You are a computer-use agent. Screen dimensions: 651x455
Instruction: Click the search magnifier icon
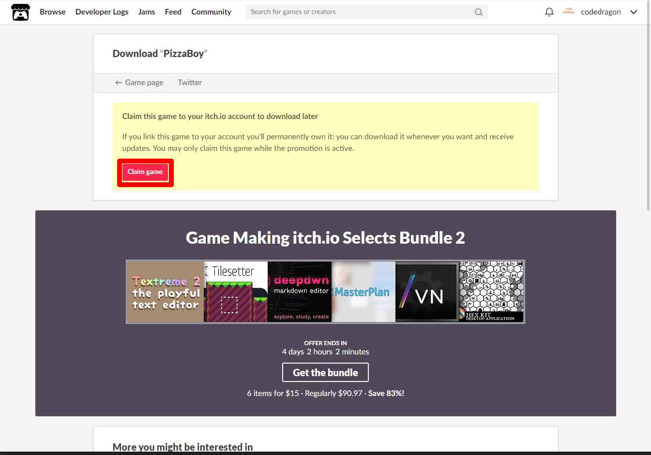pos(478,12)
